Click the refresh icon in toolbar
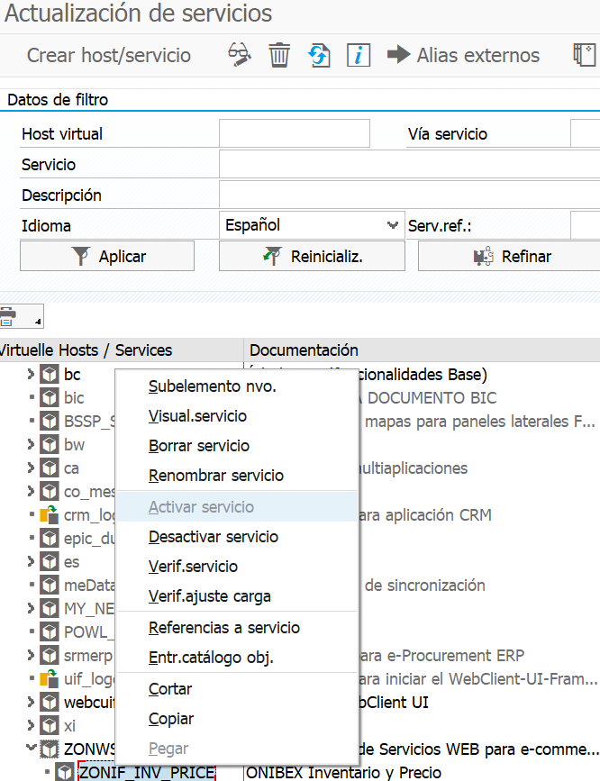The height and width of the screenshot is (781, 600). tap(319, 55)
